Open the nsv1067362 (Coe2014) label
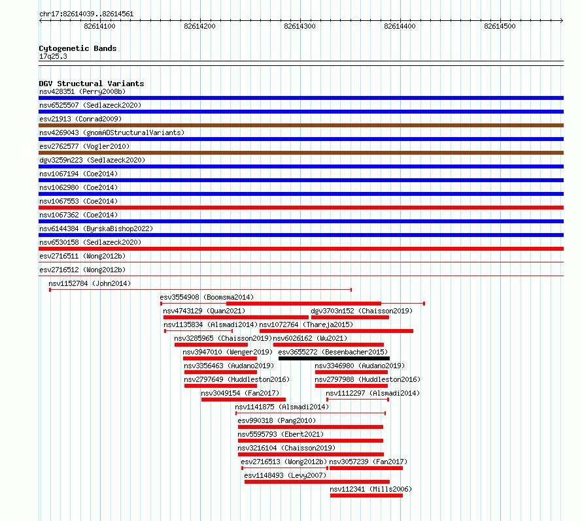This screenshot has height=521, width=582. (x=78, y=215)
